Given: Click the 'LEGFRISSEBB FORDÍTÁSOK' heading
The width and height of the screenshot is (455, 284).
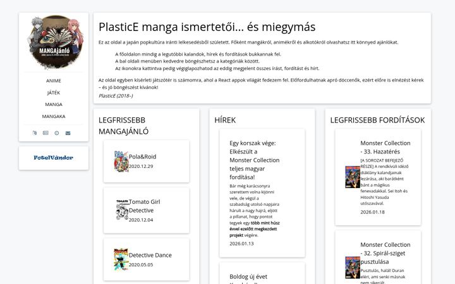Looking at the screenshot, I should point(377,120).
